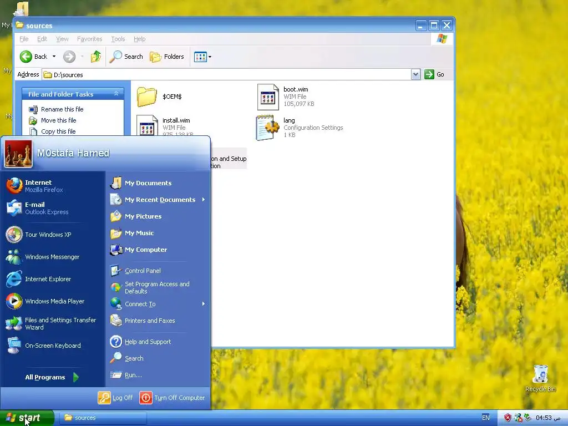
Task: Click Move this file
Action: [x=53, y=120]
